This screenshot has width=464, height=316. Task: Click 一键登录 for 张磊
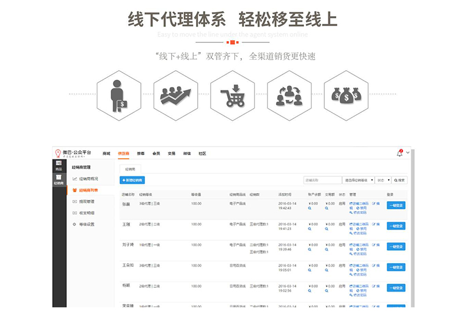[x=396, y=205]
